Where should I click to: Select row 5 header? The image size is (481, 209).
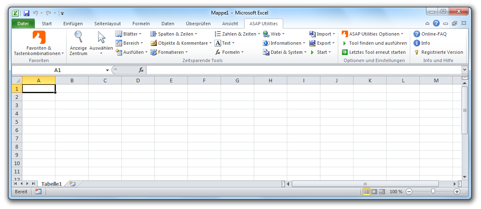tap(17, 122)
